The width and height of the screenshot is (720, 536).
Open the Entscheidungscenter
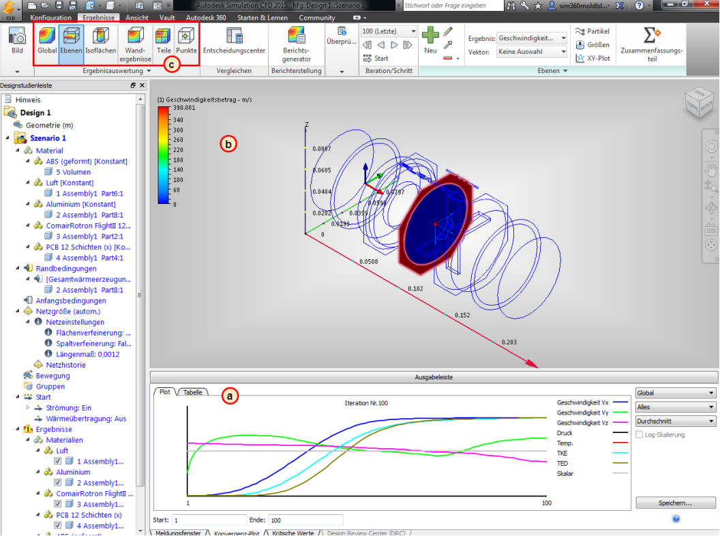[x=234, y=40]
